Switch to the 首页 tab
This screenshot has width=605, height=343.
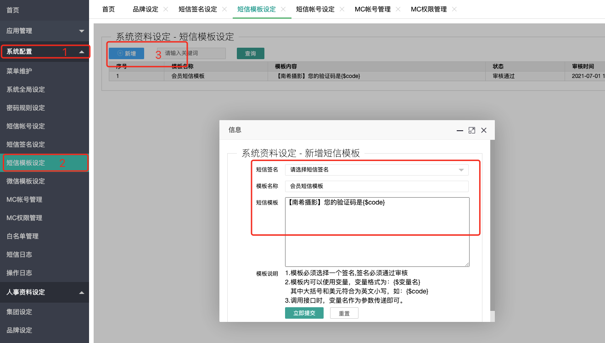click(x=108, y=9)
